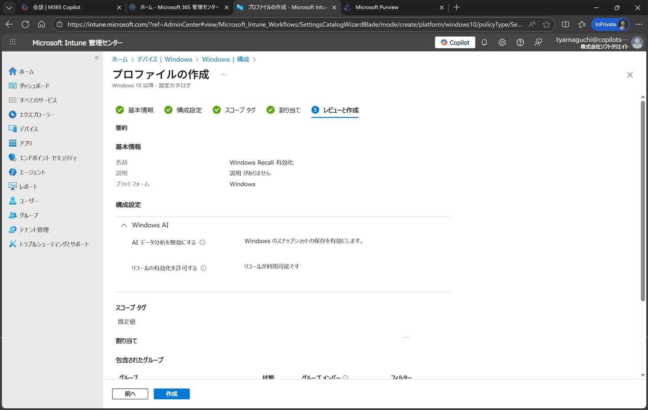Open the tab search dropdown arrow
Viewport: 648px width, 410px height.
click(9, 7)
